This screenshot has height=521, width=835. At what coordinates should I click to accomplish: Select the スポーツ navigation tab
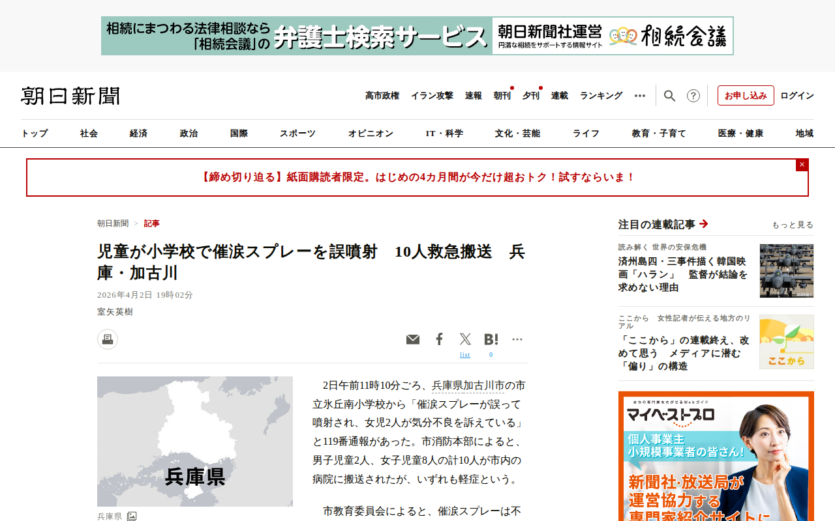coord(297,134)
